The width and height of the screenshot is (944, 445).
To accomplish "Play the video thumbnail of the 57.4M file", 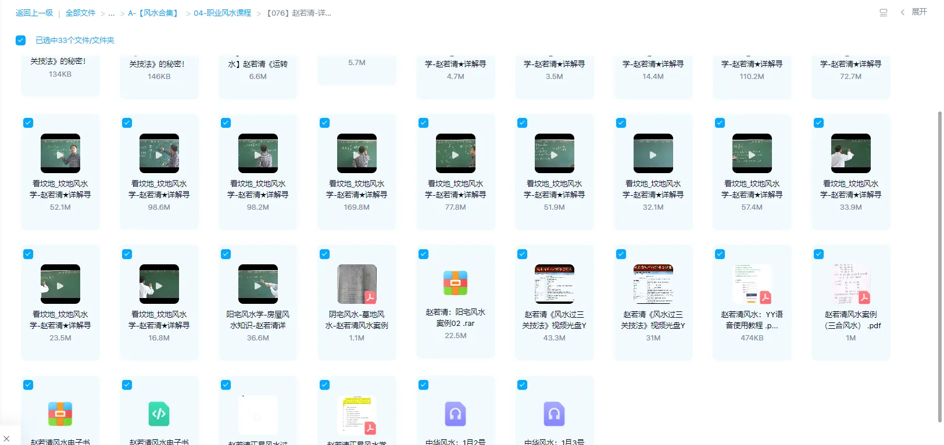I will (x=752, y=153).
